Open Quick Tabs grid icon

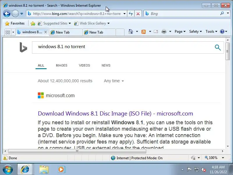(x=8, y=32)
